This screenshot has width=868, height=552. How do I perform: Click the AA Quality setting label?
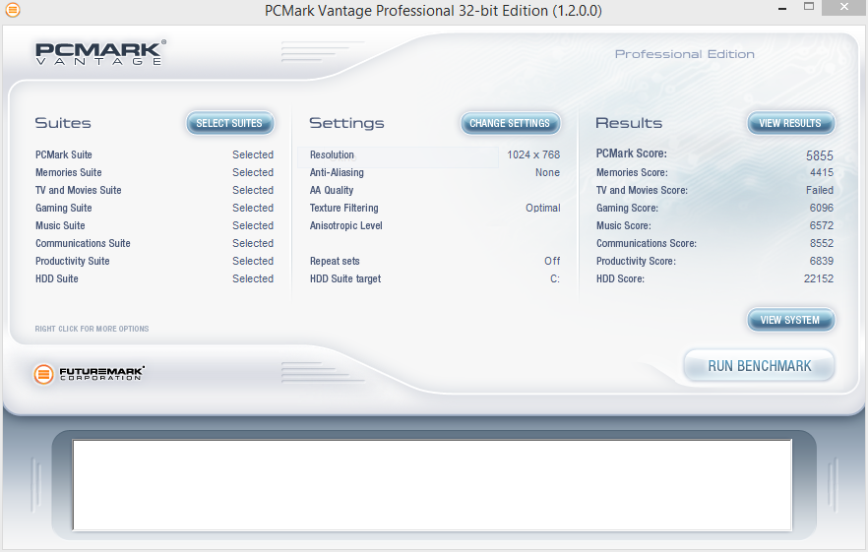coord(332,191)
